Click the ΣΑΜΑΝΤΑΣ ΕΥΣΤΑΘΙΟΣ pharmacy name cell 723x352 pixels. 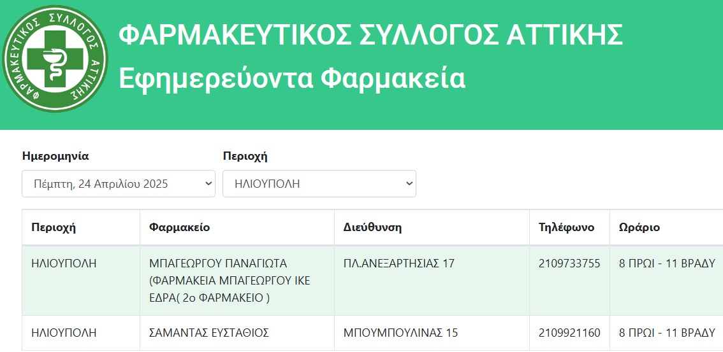click(237, 333)
